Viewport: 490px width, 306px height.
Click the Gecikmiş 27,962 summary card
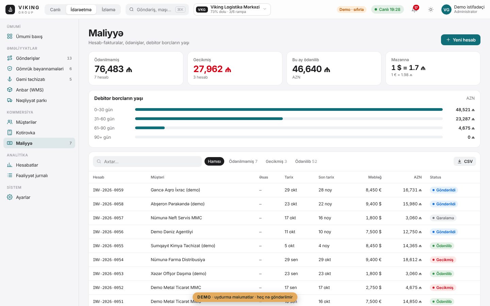(x=235, y=68)
